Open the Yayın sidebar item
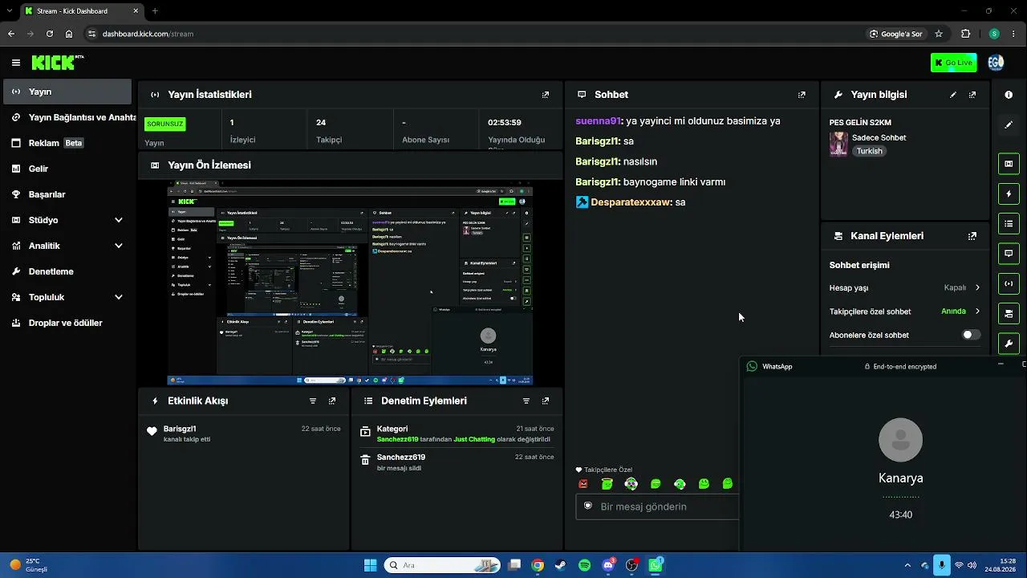This screenshot has width=1027, height=578. point(67,92)
